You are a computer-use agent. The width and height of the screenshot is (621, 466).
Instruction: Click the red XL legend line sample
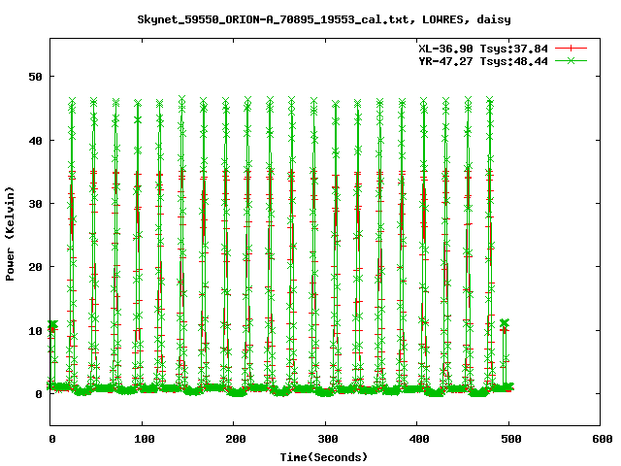(x=571, y=49)
